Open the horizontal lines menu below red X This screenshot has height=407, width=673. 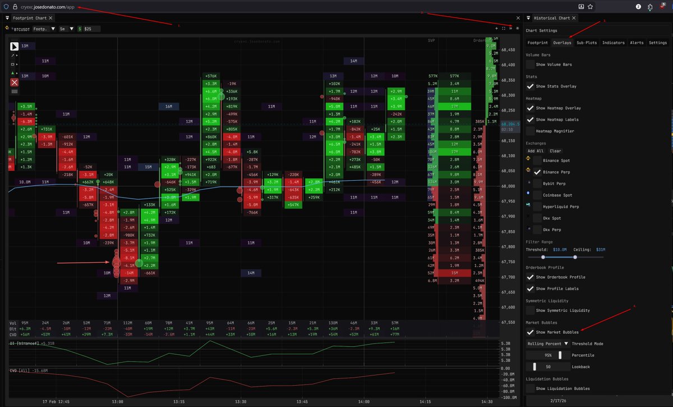tap(15, 91)
